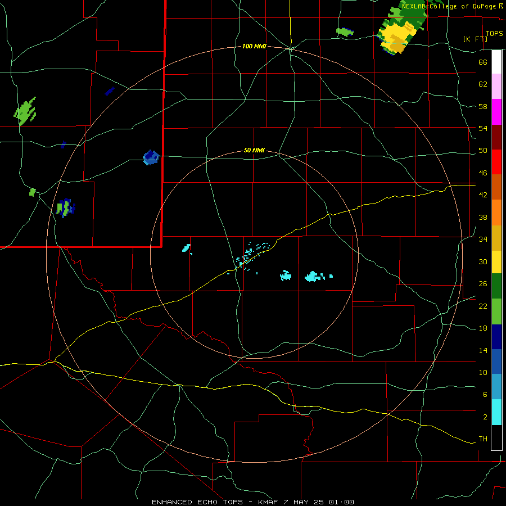Click the light green legend swatch
Screen dimensions: 506x506
click(x=496, y=311)
